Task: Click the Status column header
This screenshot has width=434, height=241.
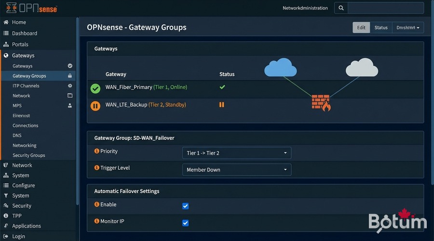Action: tap(227, 74)
